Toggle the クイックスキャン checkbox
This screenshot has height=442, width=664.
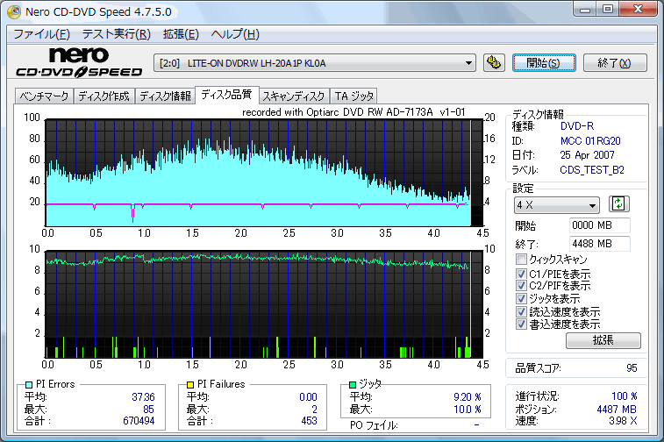point(521,259)
